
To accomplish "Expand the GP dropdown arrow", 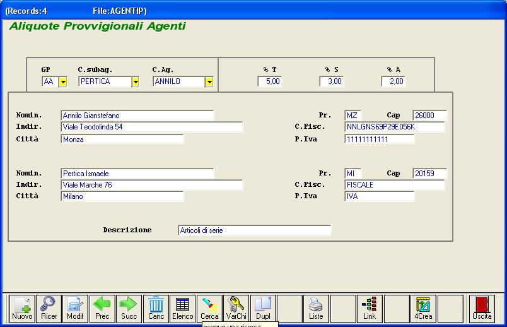I will click(62, 81).
